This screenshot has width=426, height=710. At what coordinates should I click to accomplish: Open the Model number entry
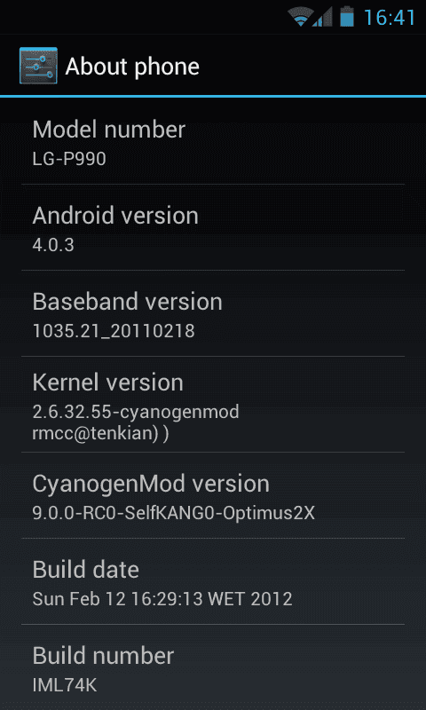pos(213,141)
